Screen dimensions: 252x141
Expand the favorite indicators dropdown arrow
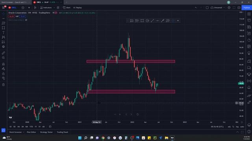54,7
